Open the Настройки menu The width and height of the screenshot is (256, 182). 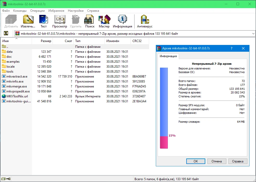76,11
